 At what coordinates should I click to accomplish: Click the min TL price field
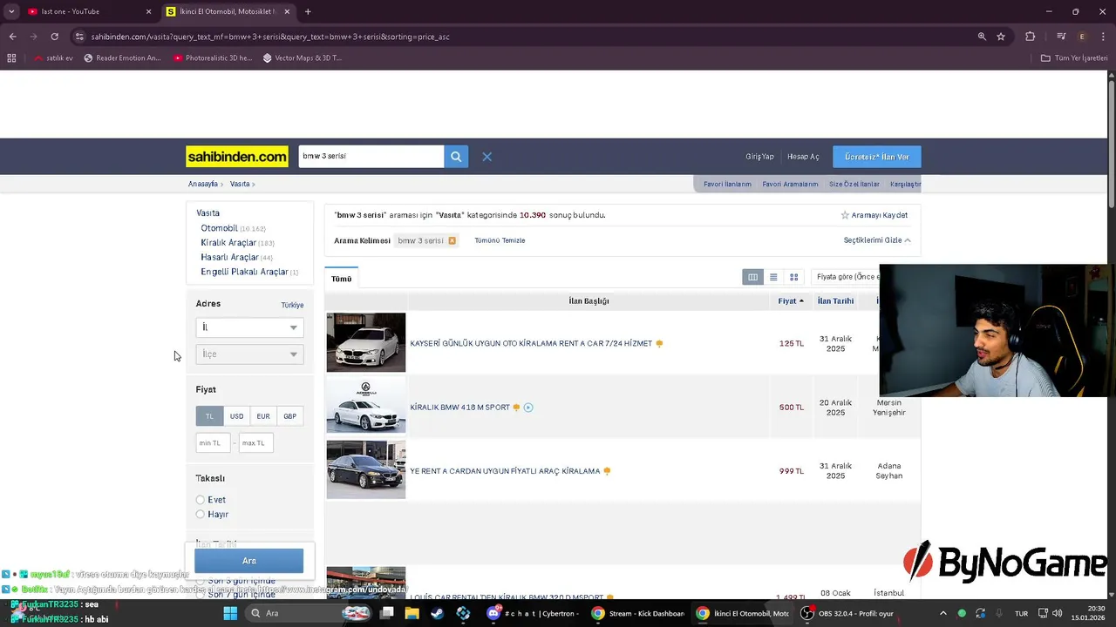214,443
